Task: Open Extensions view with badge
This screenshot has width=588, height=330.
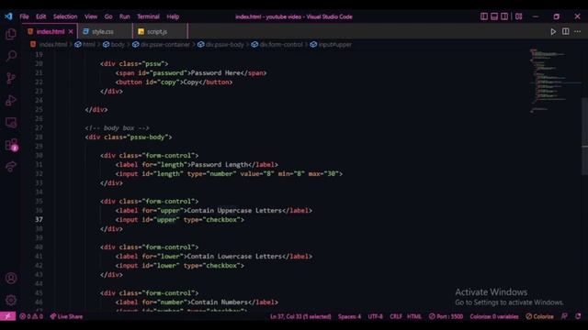Action: pyautogui.click(x=11, y=145)
